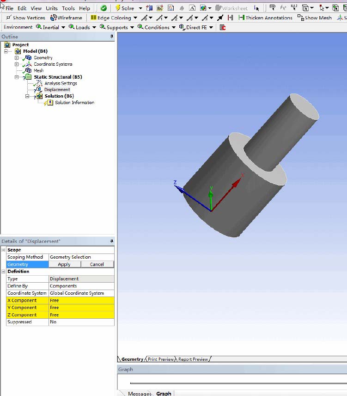
Task: Select Displacement in the outline tree
Action: [57, 90]
